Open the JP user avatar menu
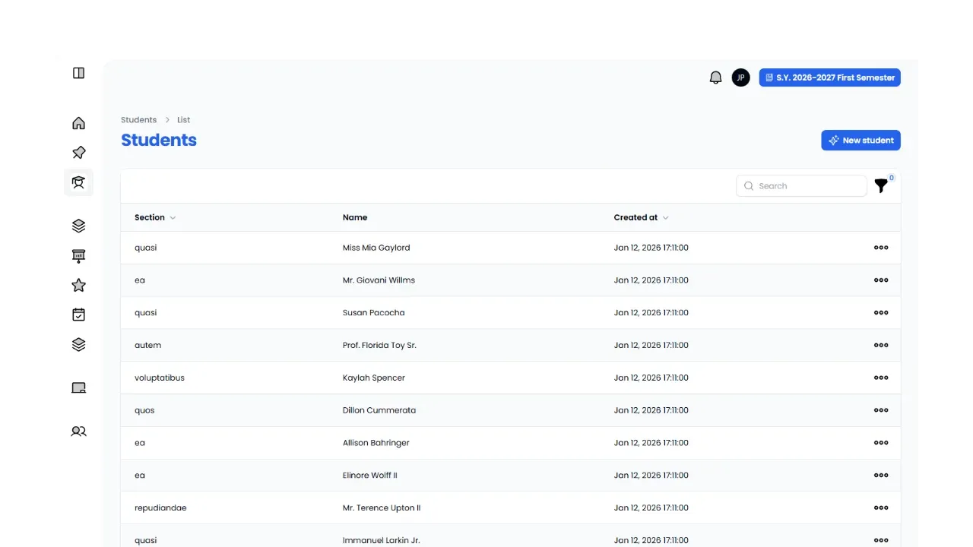Screen dimensions: 973x547 pos(740,77)
